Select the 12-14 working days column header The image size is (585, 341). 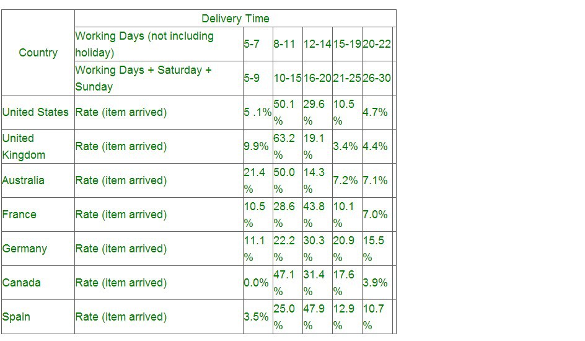(x=317, y=44)
